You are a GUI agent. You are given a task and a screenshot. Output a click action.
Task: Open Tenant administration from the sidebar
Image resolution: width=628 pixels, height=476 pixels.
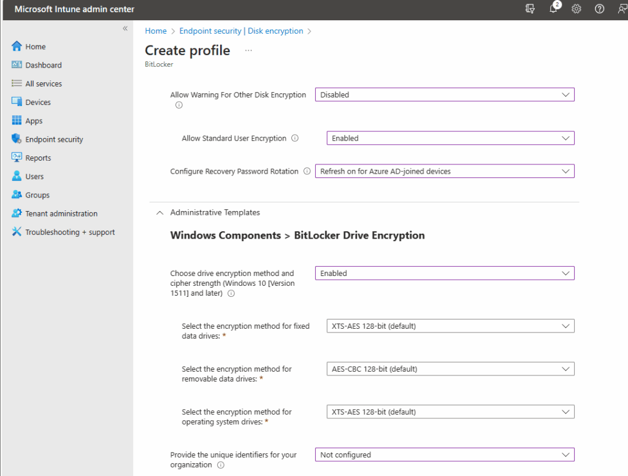coord(61,213)
